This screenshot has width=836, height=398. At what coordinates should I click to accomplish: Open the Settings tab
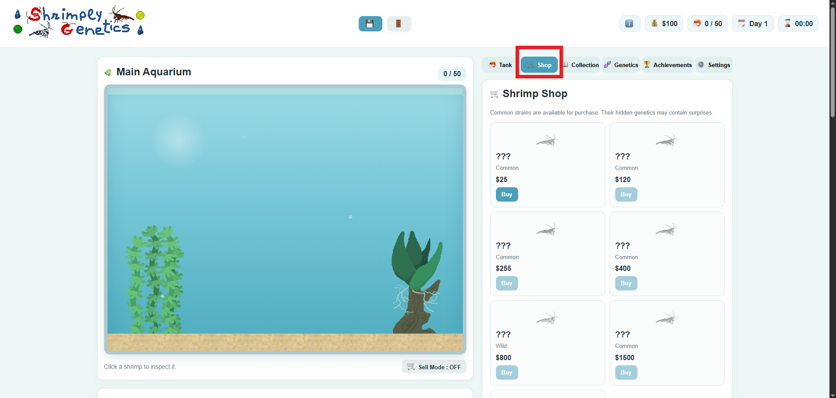click(714, 65)
